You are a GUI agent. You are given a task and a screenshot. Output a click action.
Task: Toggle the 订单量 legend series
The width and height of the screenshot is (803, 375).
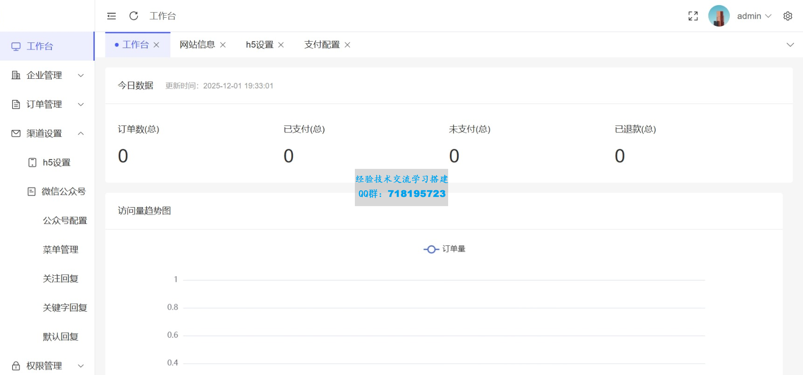[444, 249]
